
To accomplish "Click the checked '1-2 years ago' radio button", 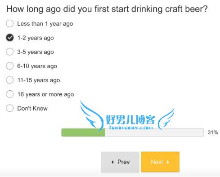I will (x=10, y=38).
